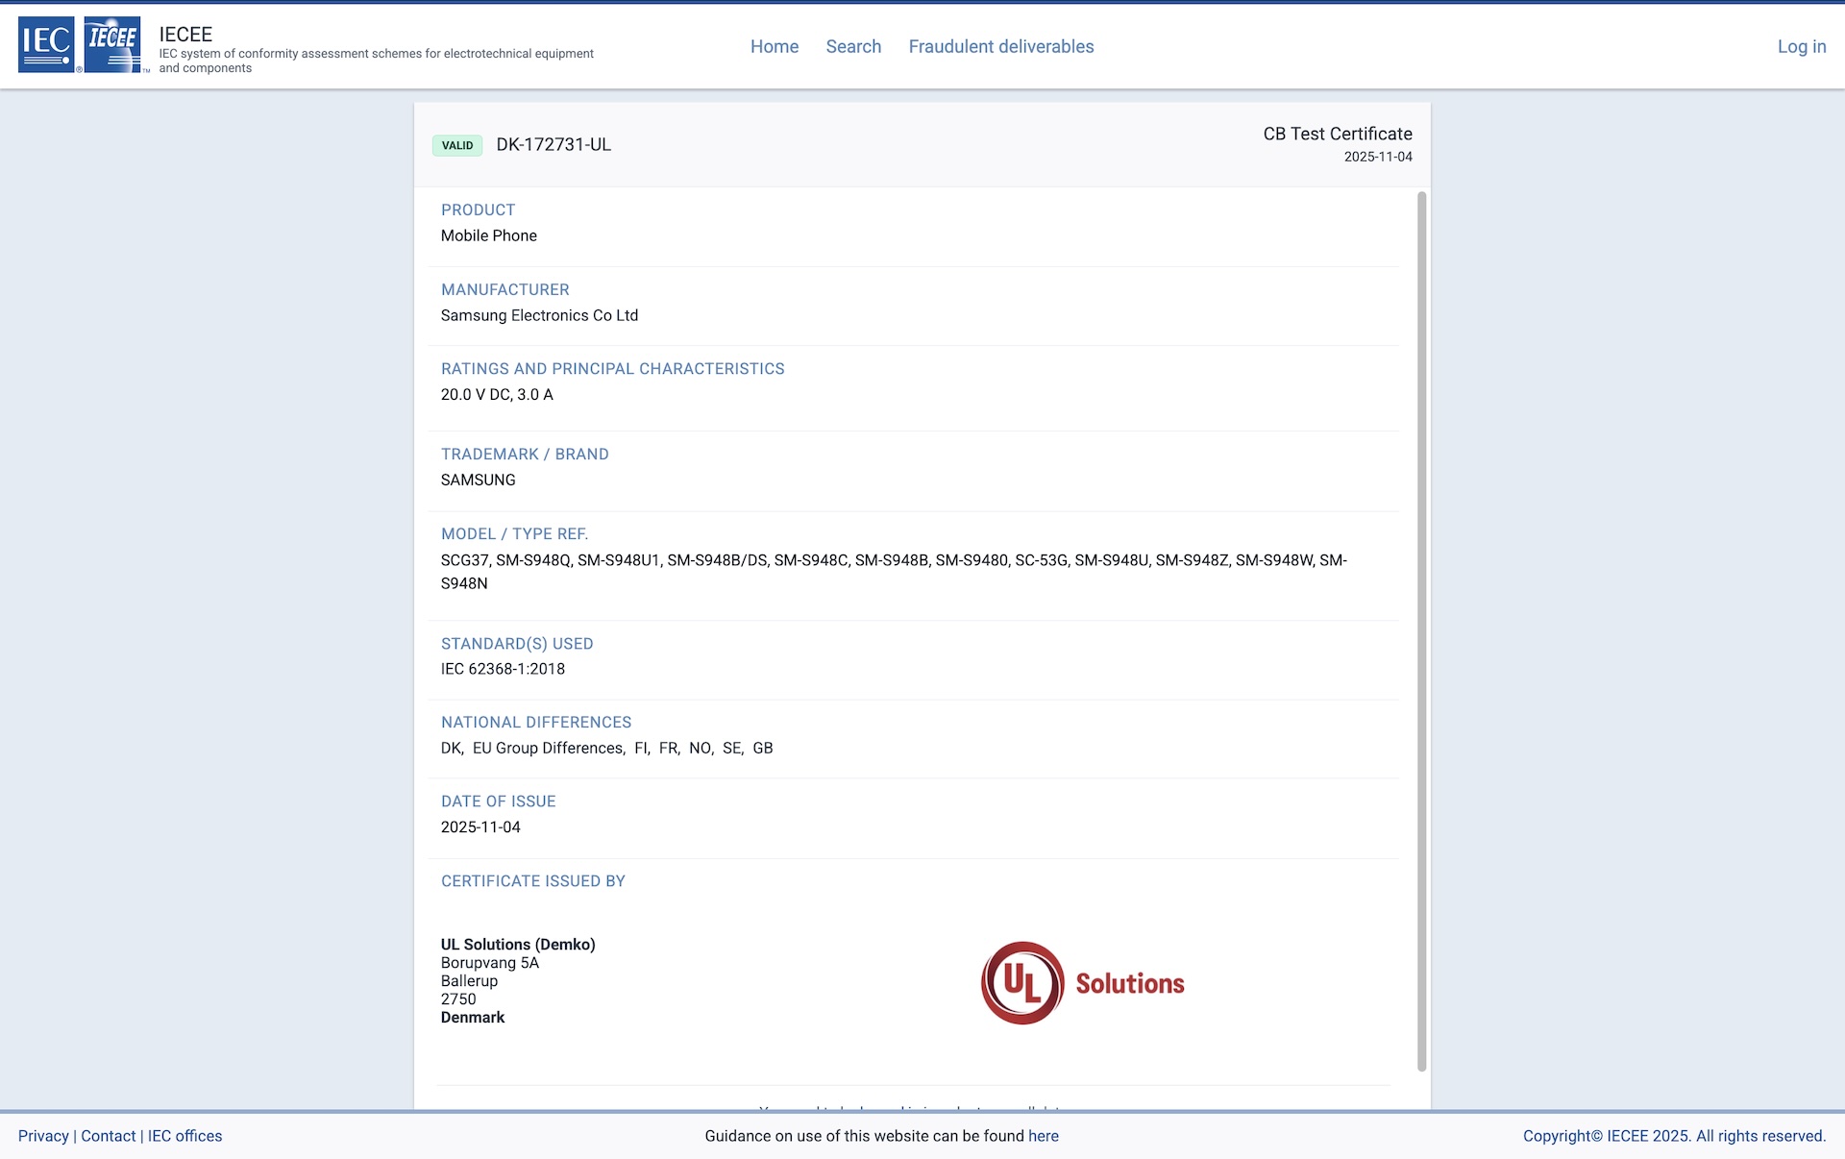This screenshot has height=1159, width=1845.
Task: Click the IEC 62368-1:2018 standard text
Action: point(503,669)
